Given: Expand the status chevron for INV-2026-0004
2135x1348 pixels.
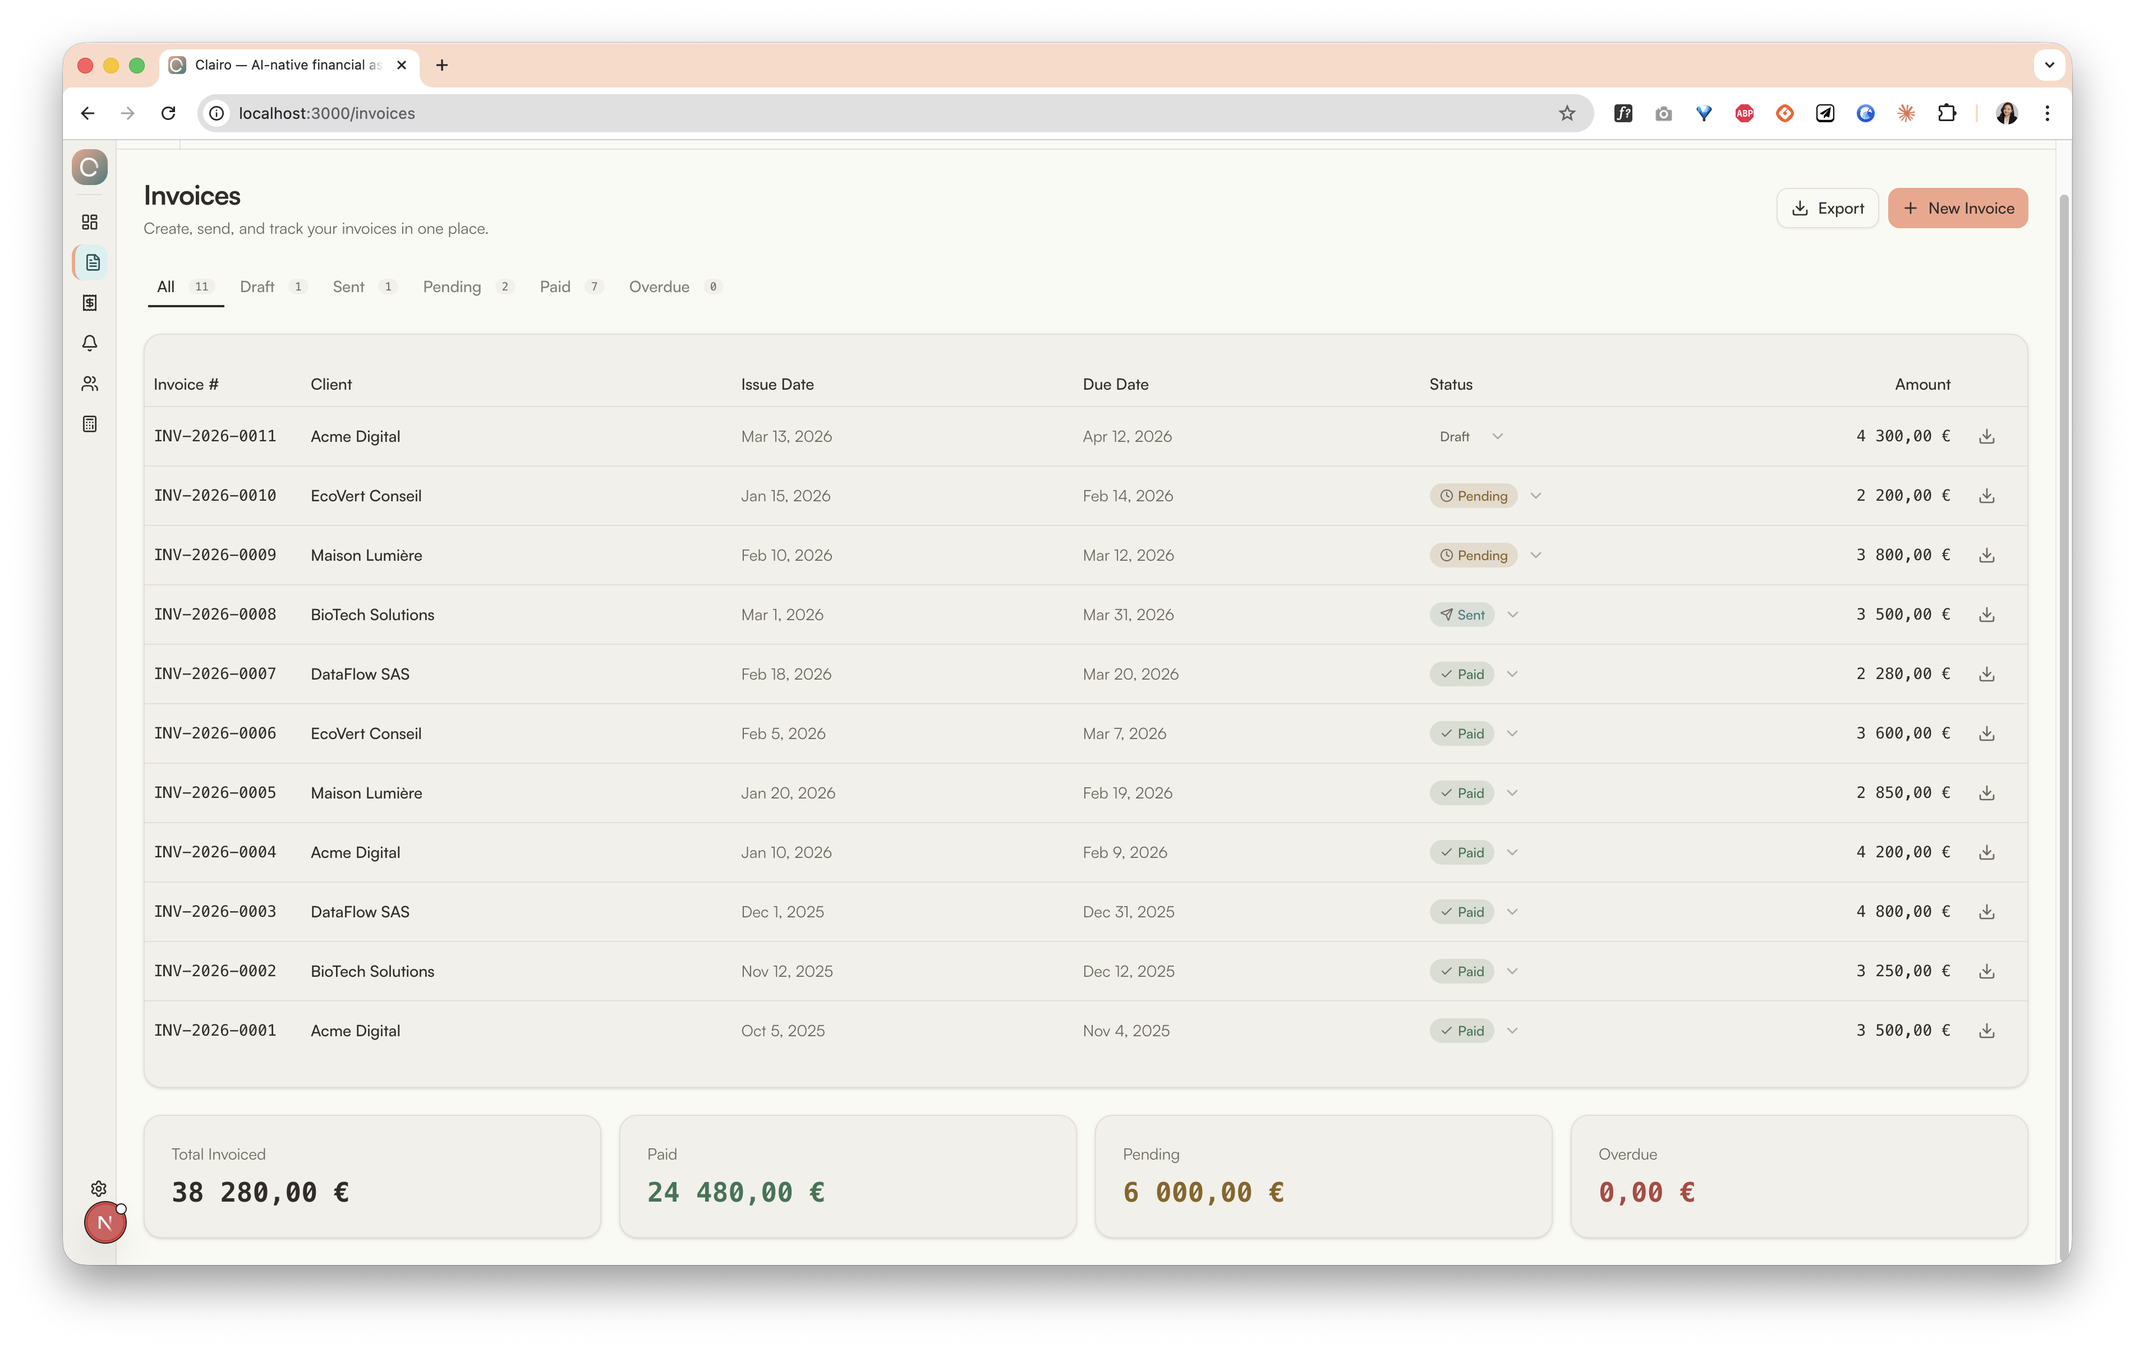Looking at the screenshot, I should point(1512,852).
